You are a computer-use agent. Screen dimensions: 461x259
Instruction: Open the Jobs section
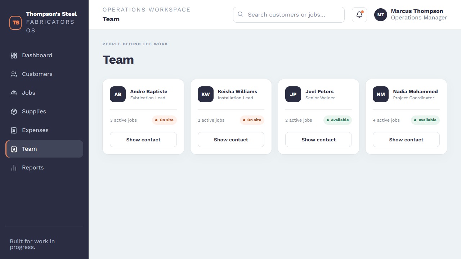pyautogui.click(x=44, y=93)
